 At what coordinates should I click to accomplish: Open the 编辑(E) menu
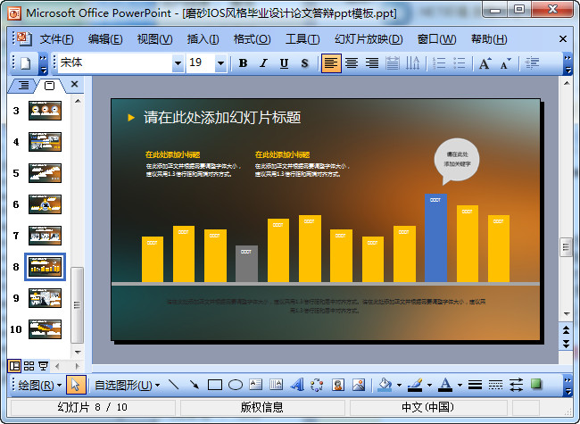(105, 39)
